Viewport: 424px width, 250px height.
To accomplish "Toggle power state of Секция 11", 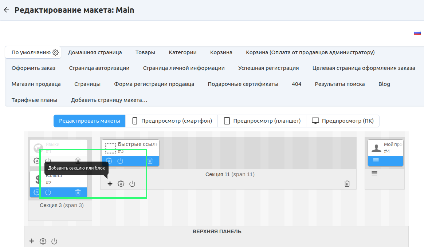I will click(x=132, y=184).
